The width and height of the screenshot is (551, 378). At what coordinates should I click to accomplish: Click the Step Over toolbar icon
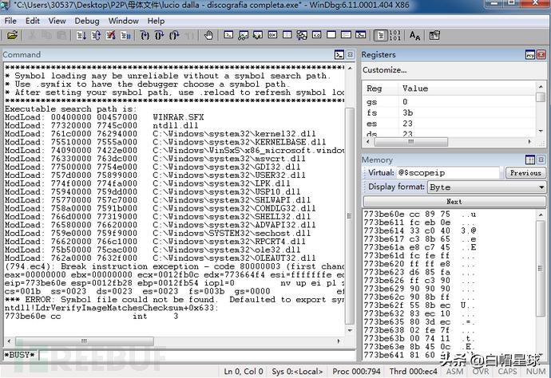click(157, 35)
